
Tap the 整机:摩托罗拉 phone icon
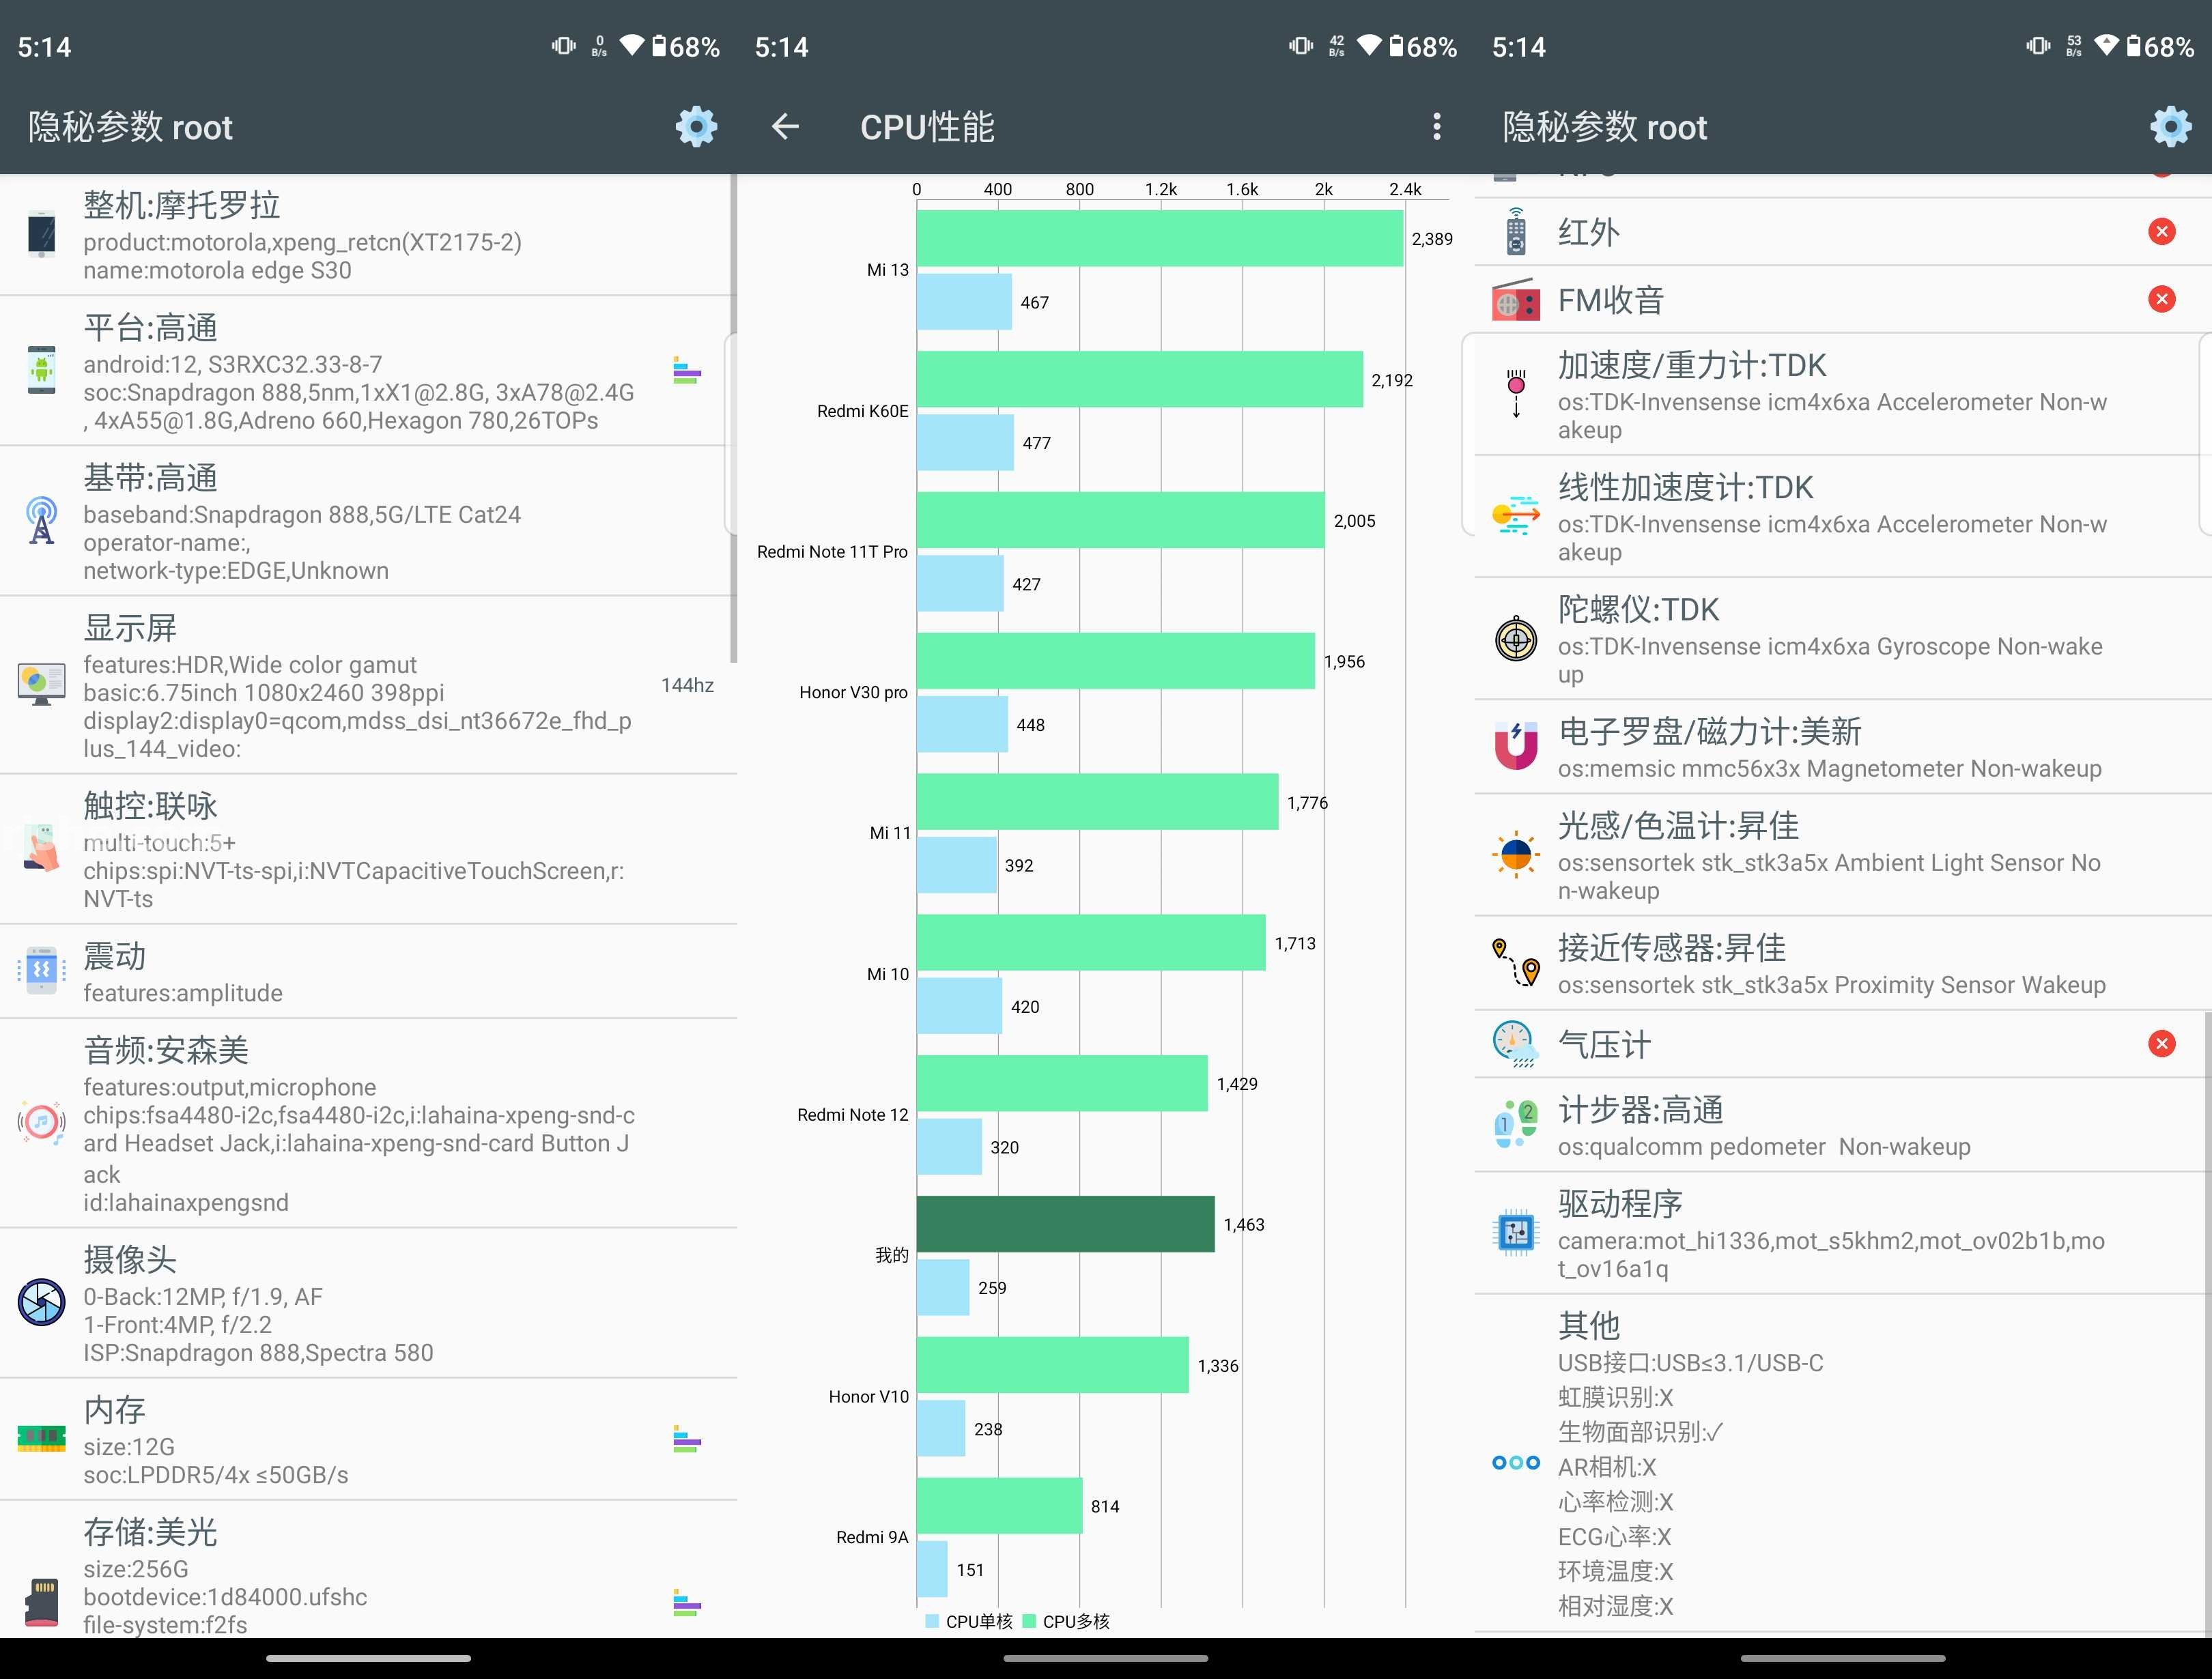coord(41,235)
